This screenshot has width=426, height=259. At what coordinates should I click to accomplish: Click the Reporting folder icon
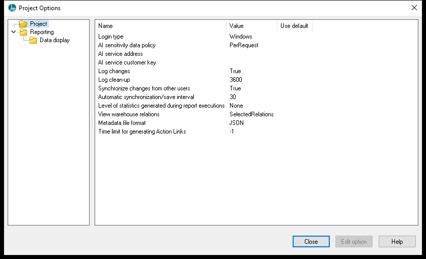[x=23, y=33]
